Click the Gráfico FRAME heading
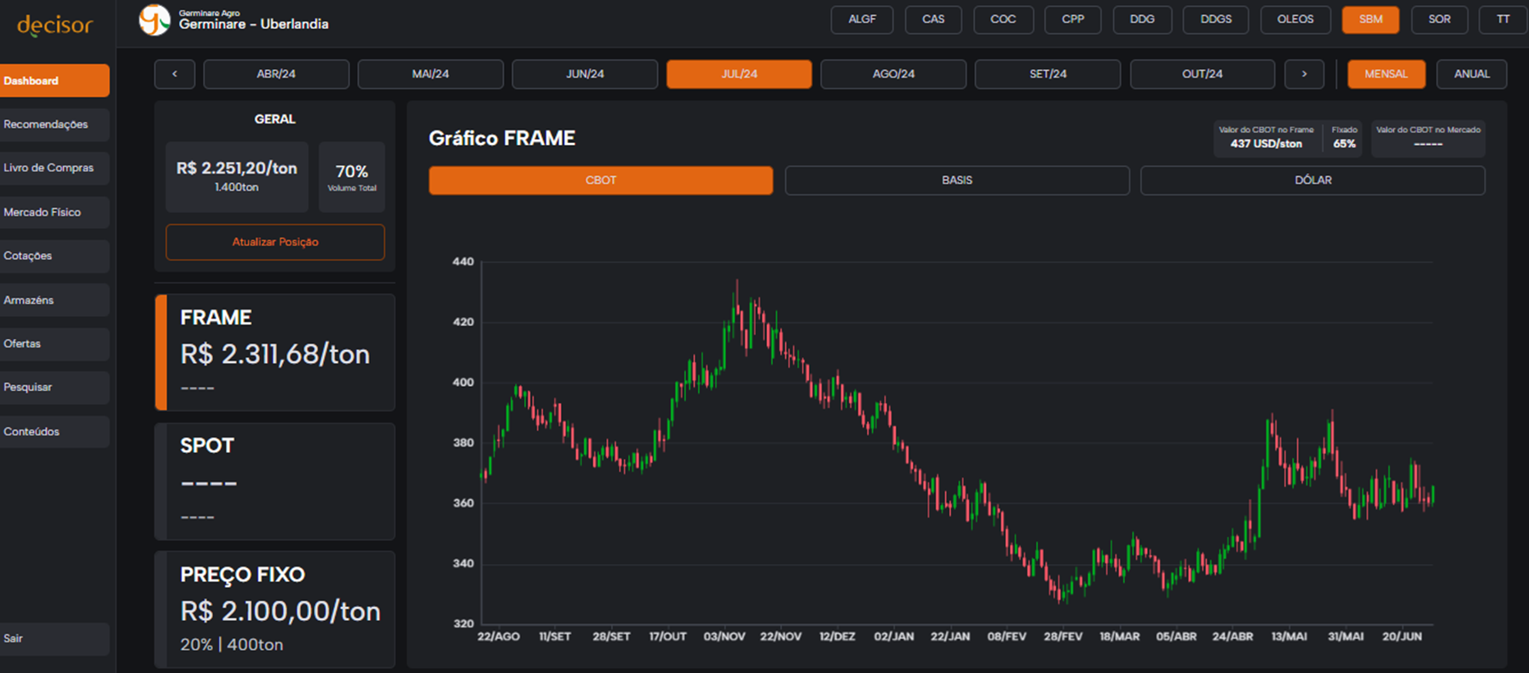Viewport: 1529px width, 673px height. 502,138
